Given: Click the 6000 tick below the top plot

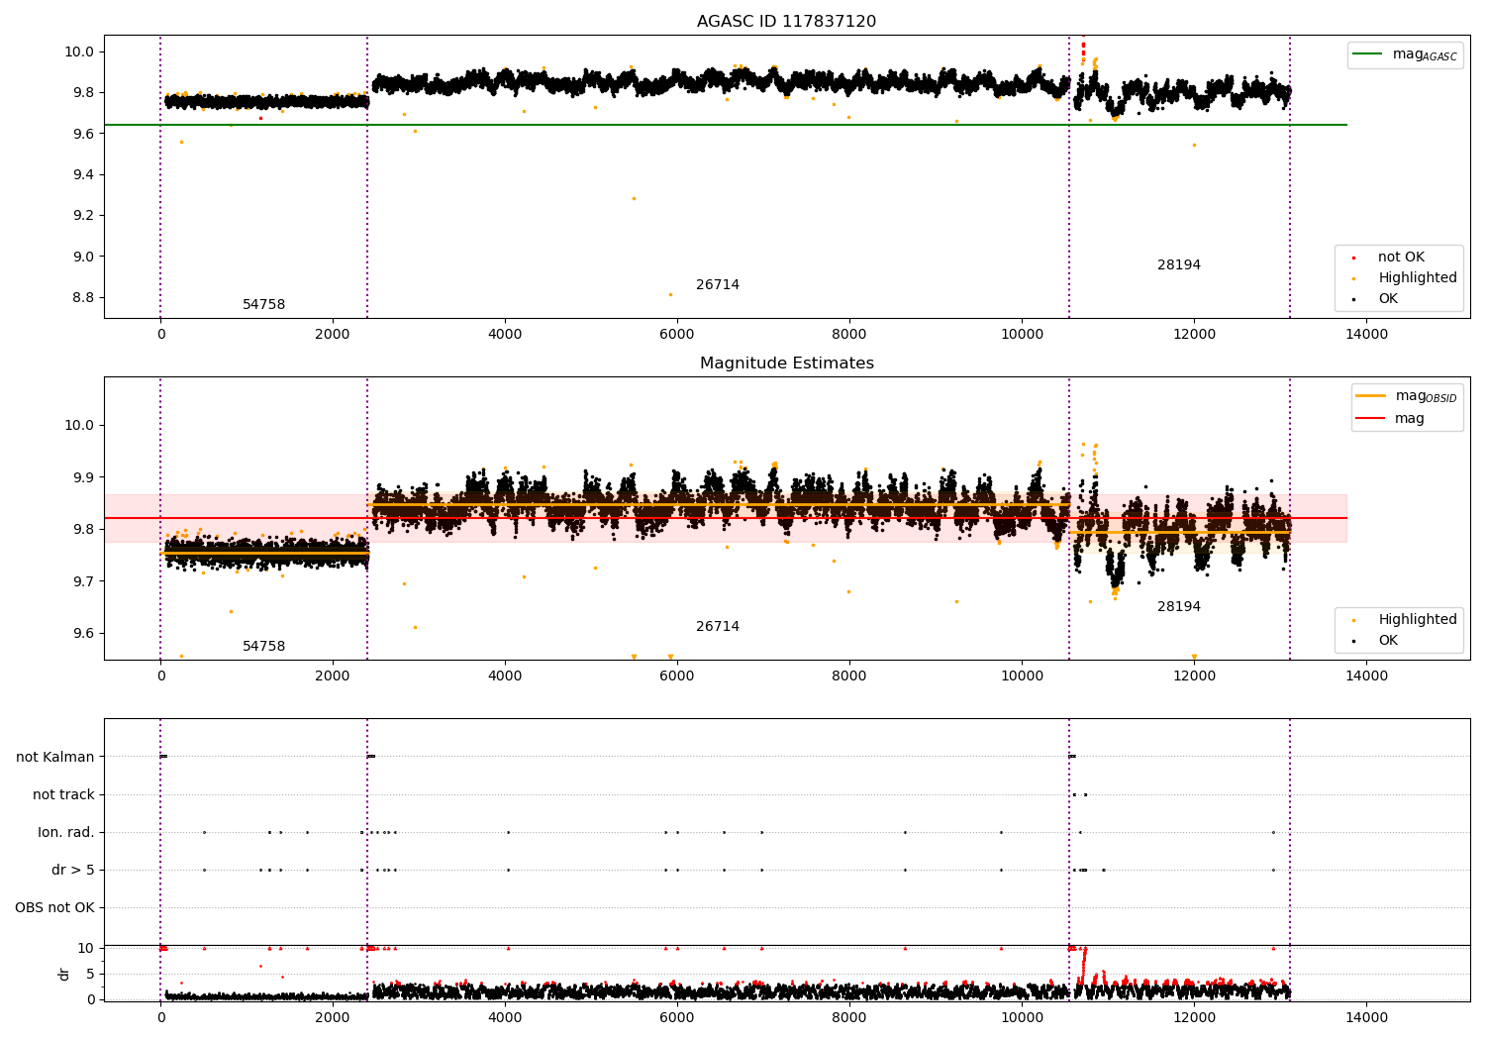Looking at the screenshot, I should pos(677,335).
